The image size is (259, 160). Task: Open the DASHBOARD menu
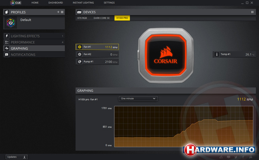click(x=56, y=3)
